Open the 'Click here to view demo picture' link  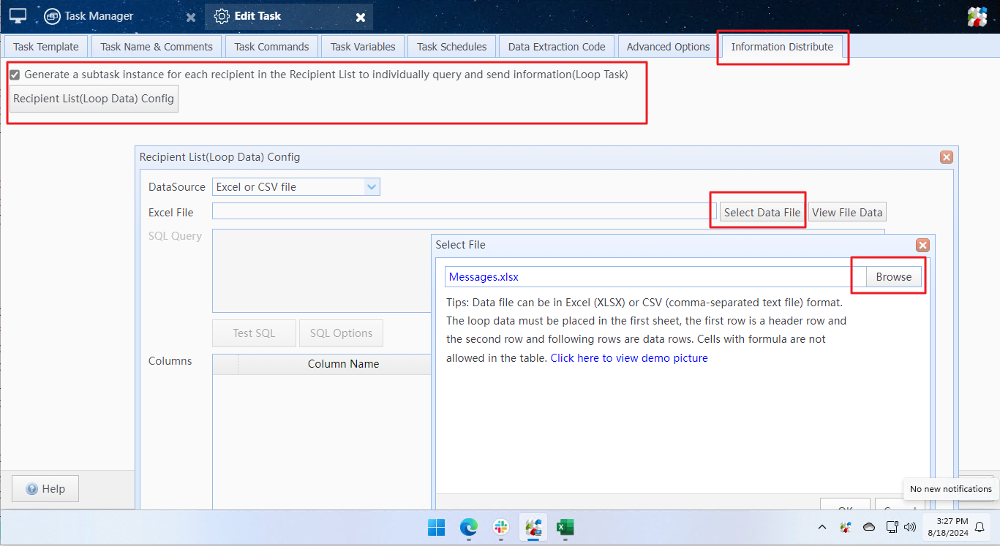pos(629,358)
